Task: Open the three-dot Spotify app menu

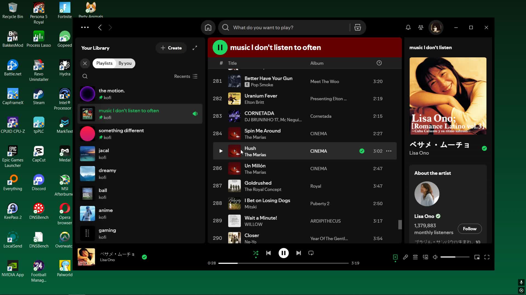Action: pyautogui.click(x=85, y=27)
